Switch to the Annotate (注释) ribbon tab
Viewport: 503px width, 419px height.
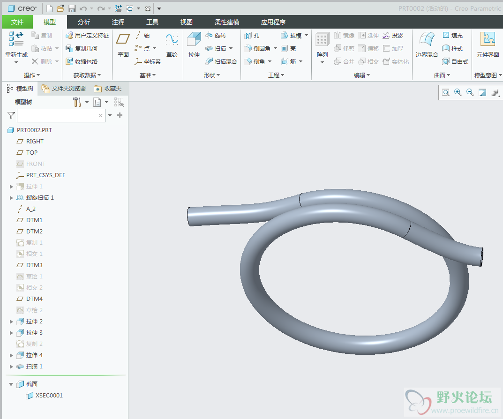[118, 22]
